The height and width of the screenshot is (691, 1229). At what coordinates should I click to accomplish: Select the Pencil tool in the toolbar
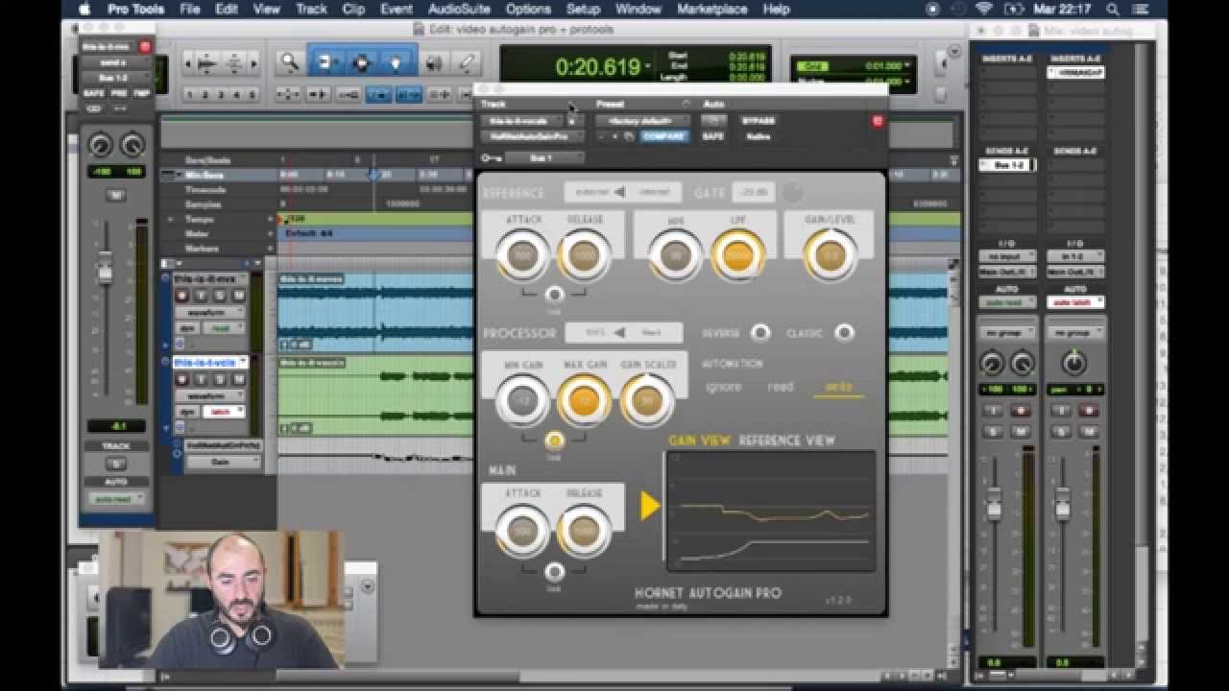[466, 63]
